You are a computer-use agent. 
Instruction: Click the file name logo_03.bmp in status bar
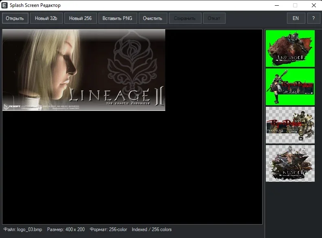(29, 229)
